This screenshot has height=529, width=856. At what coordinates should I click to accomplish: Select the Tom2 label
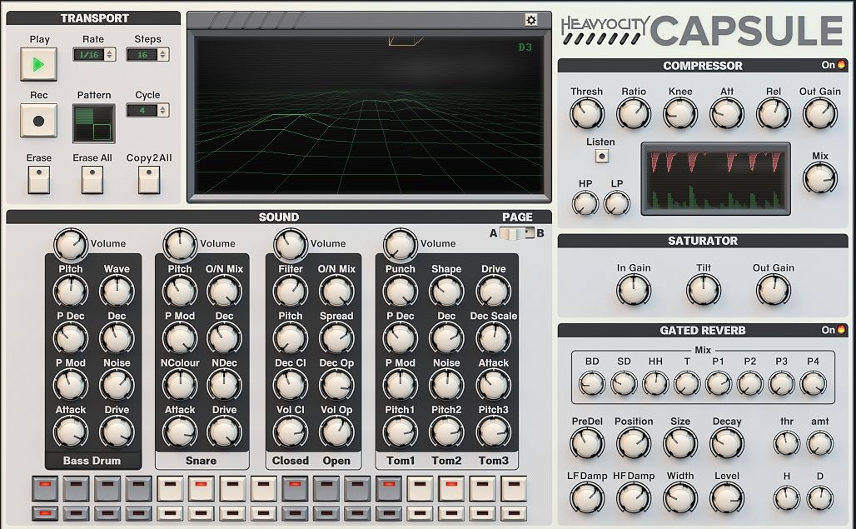click(446, 461)
